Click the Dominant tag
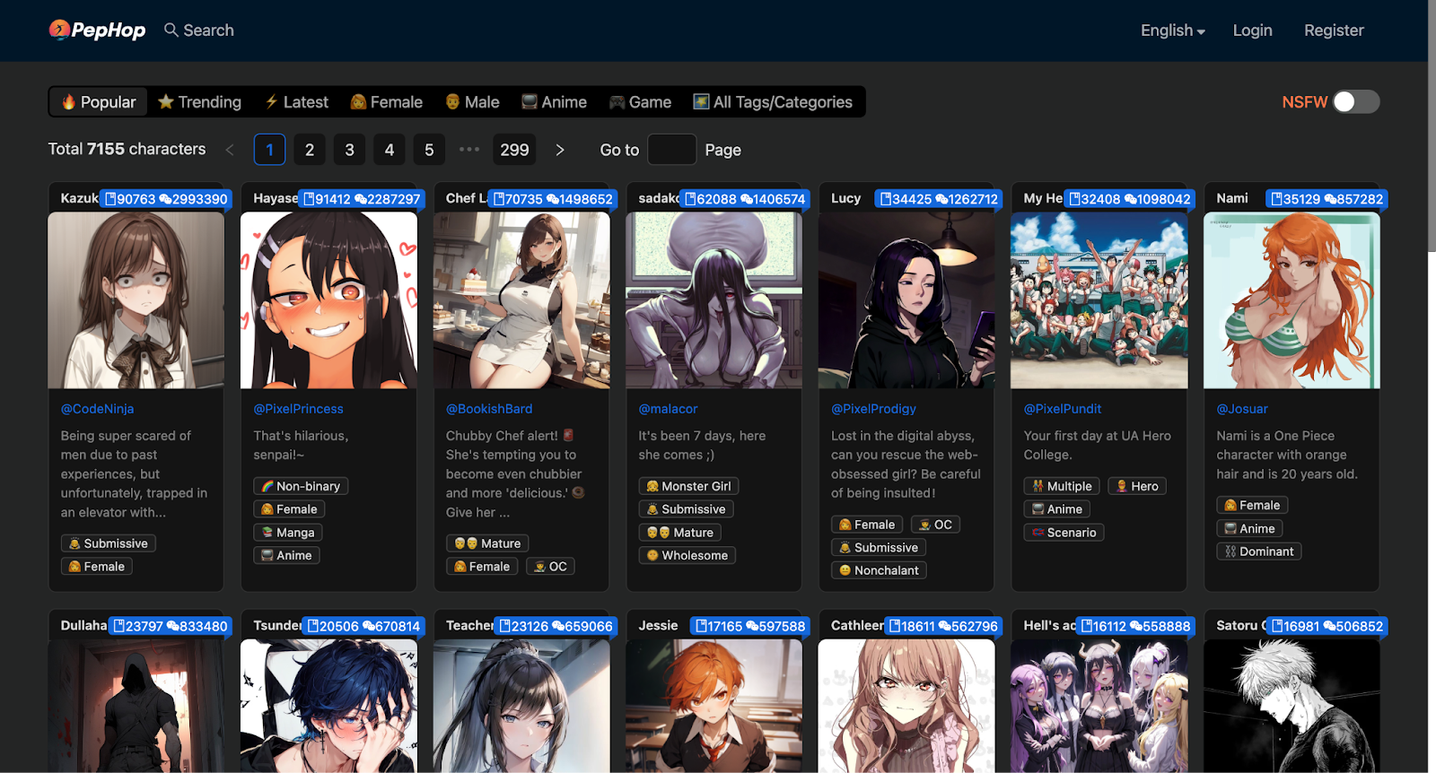Screen dimensions: 1436x773 pos(1258,552)
